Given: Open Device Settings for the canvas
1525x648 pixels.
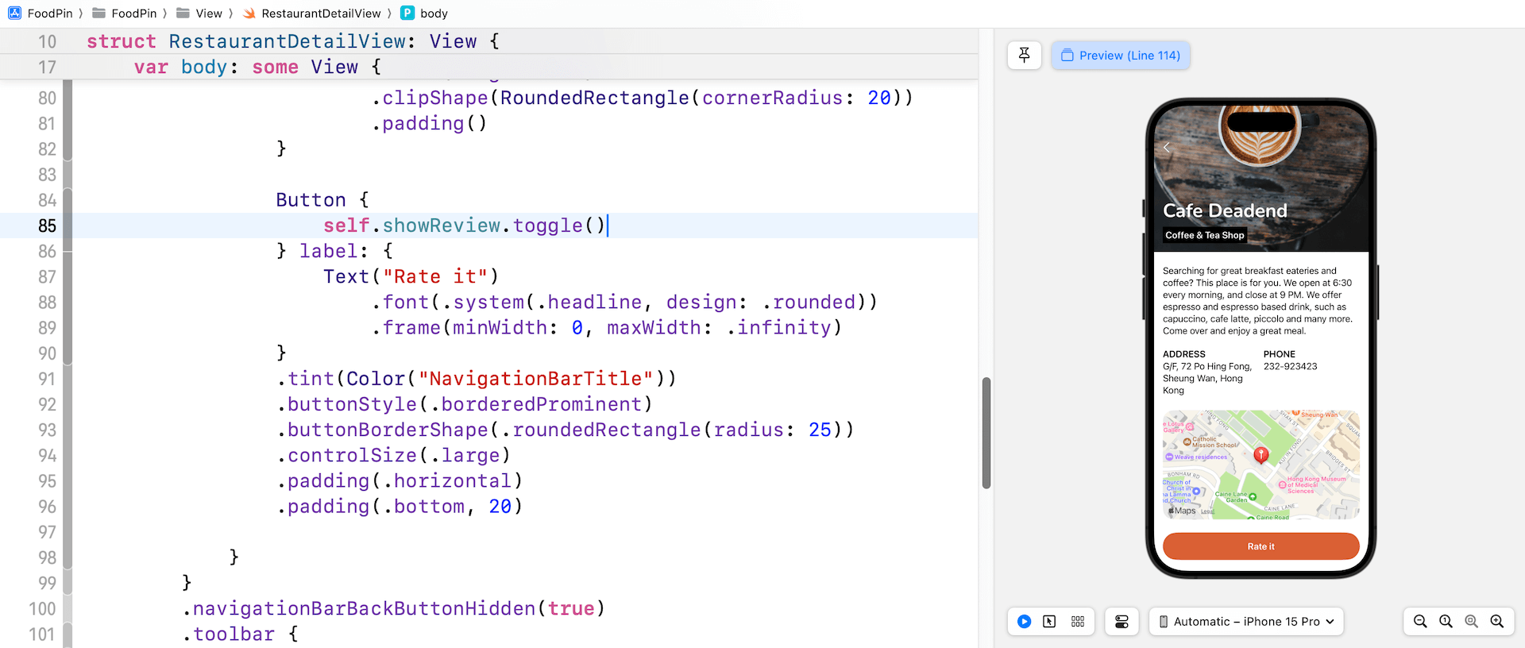Looking at the screenshot, I should (x=1122, y=622).
